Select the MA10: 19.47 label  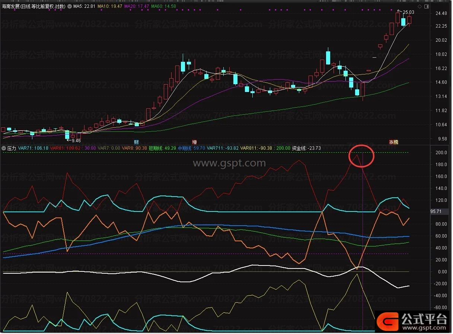[x=111, y=6]
